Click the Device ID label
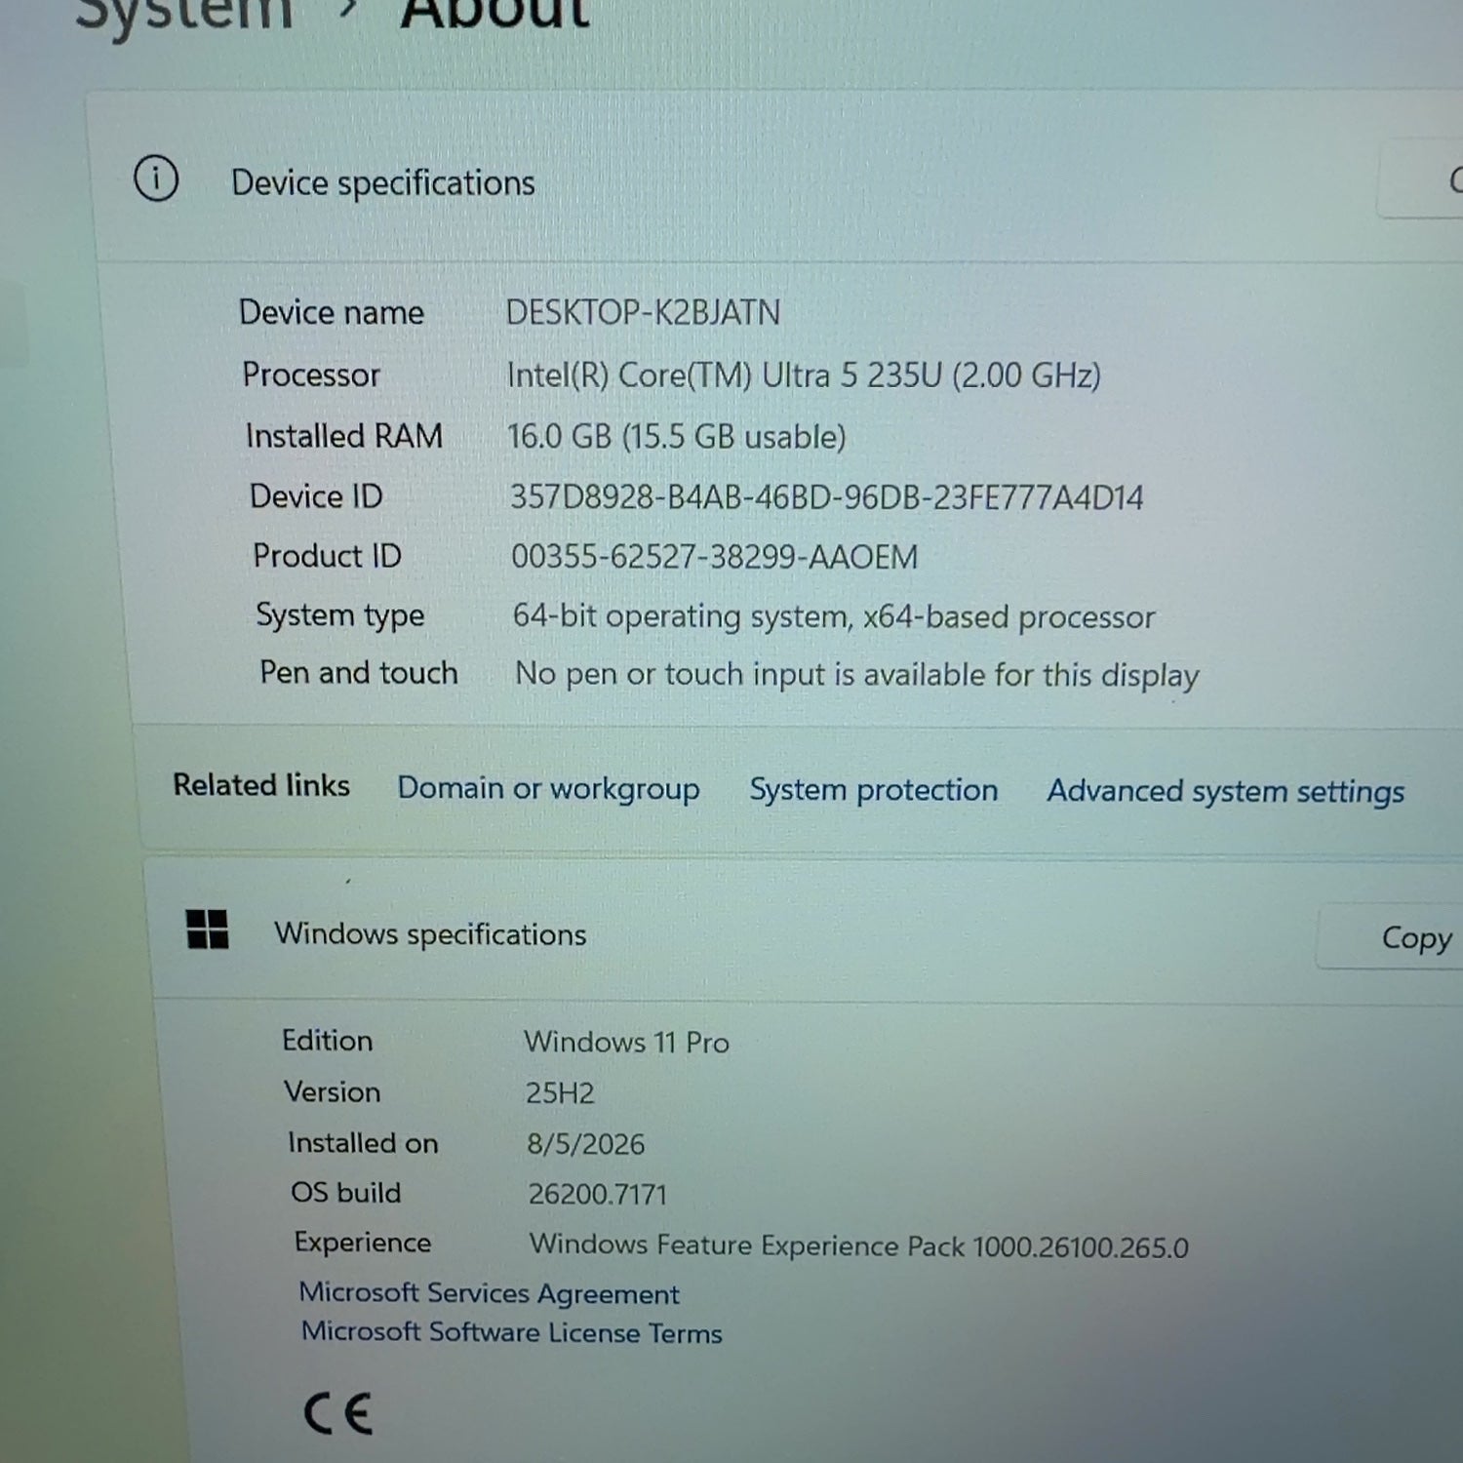Screen dimensions: 1463x1463 [316, 496]
